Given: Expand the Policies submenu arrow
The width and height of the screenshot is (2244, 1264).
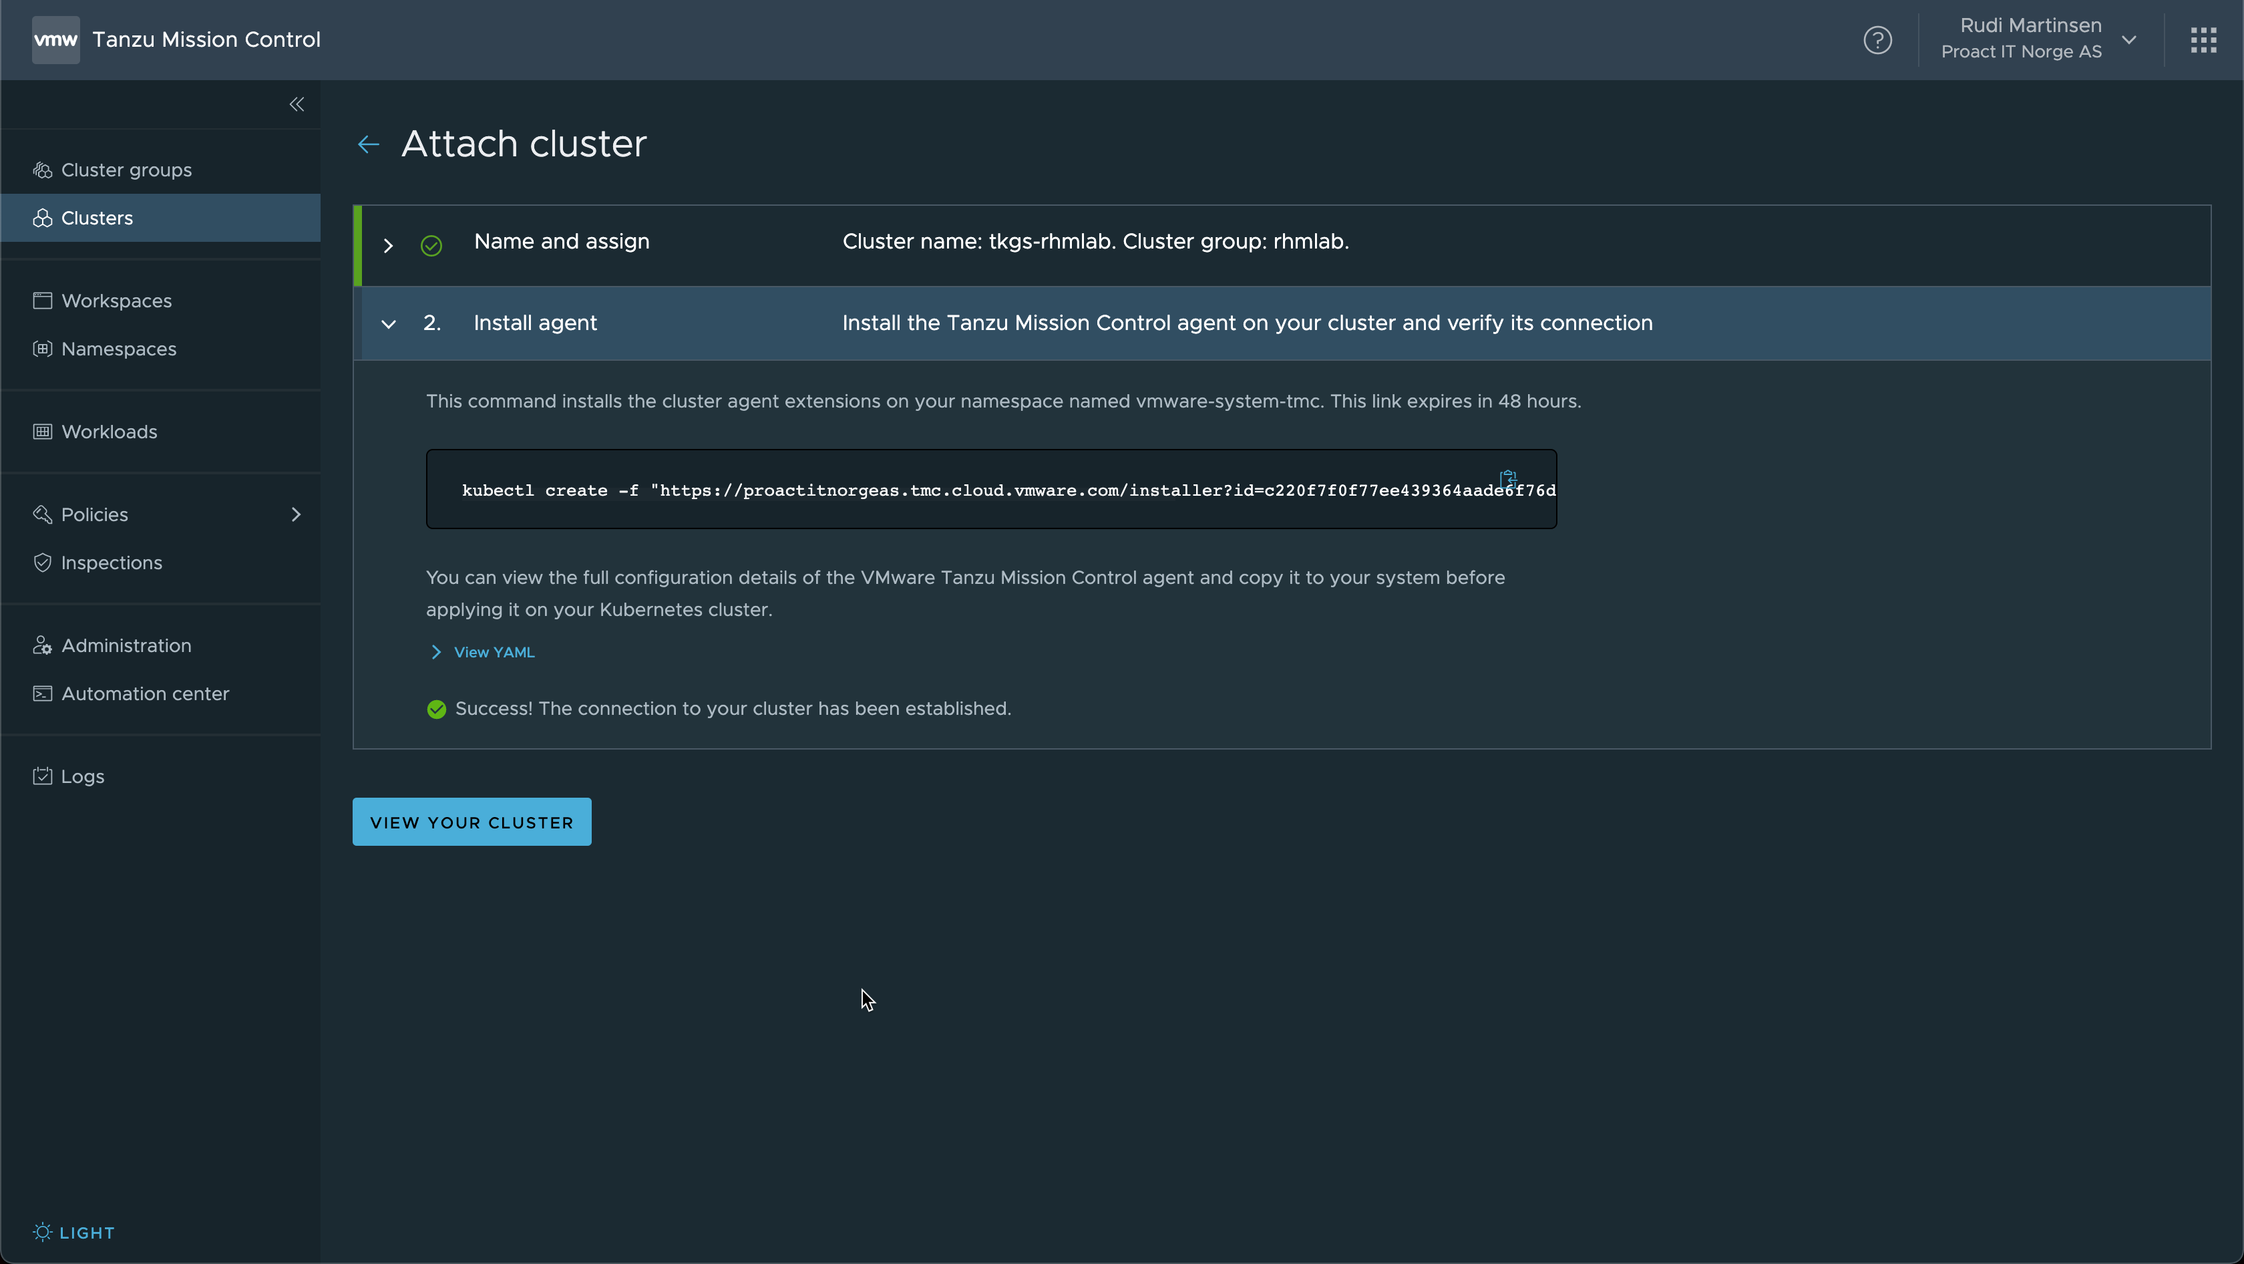Looking at the screenshot, I should (296, 513).
